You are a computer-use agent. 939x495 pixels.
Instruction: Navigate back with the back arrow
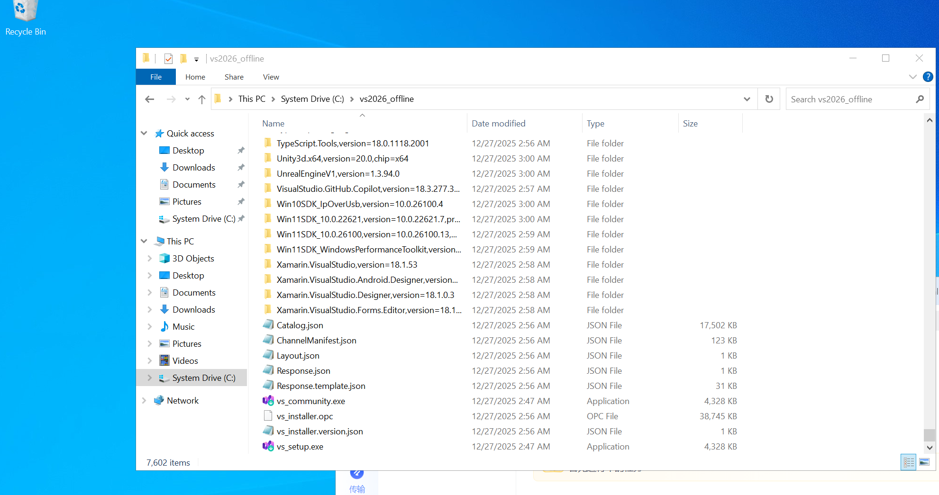(x=150, y=99)
